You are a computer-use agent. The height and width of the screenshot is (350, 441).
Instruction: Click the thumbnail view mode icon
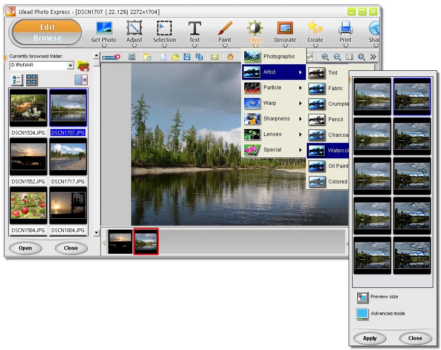31,79
